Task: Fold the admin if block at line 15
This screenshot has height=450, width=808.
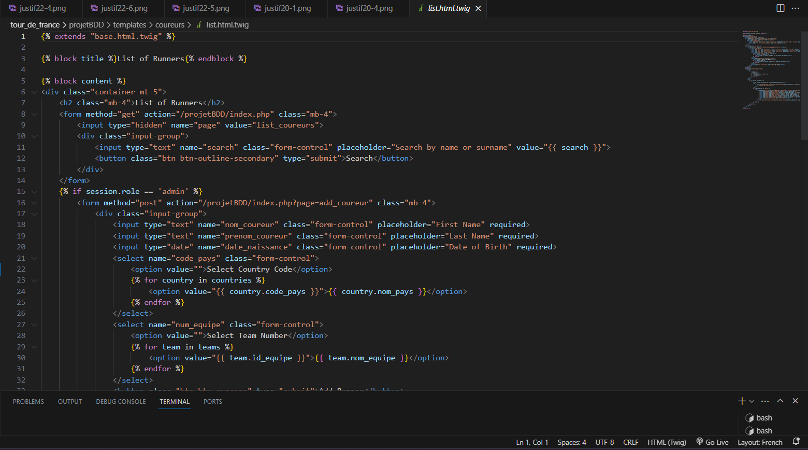Action: pos(34,191)
